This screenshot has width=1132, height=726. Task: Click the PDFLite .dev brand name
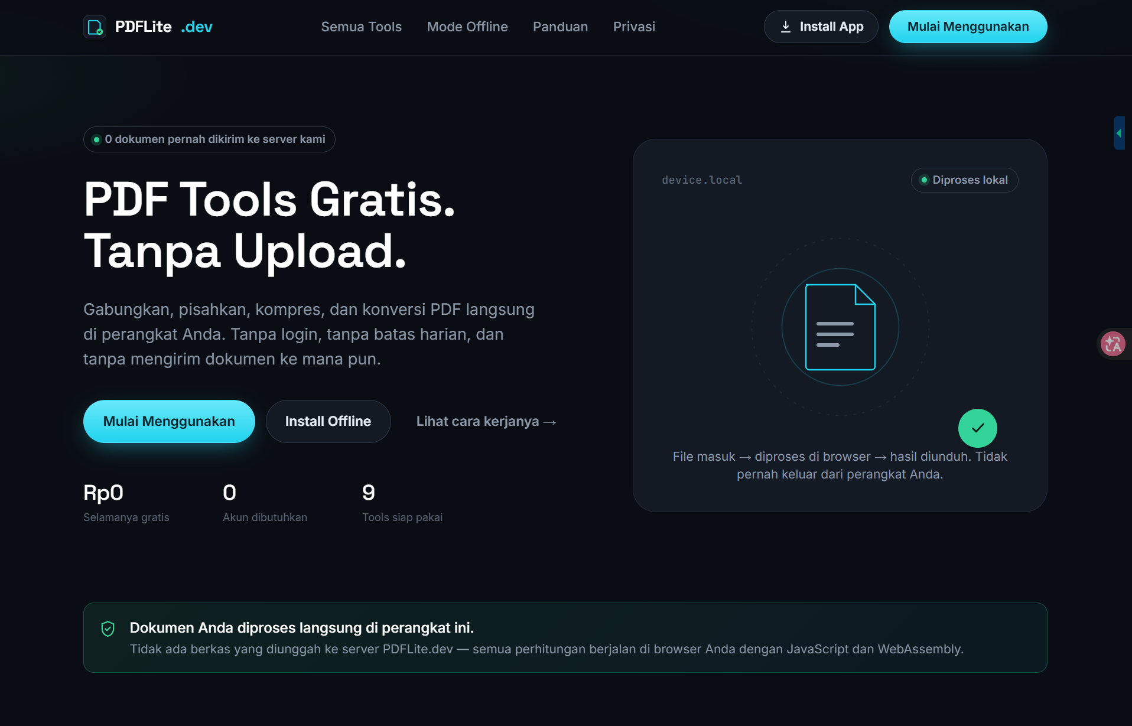click(x=164, y=27)
